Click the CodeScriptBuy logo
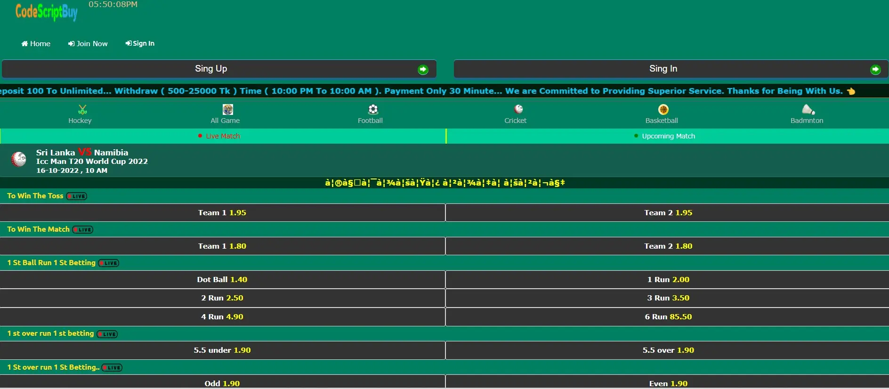 coord(46,12)
